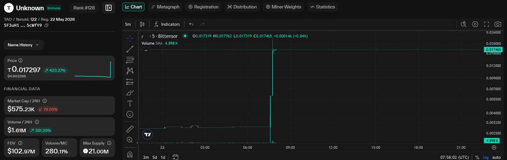This screenshot has width=507, height=160.
Task: Open the go-to-date calendar icon
Action: (175, 157)
